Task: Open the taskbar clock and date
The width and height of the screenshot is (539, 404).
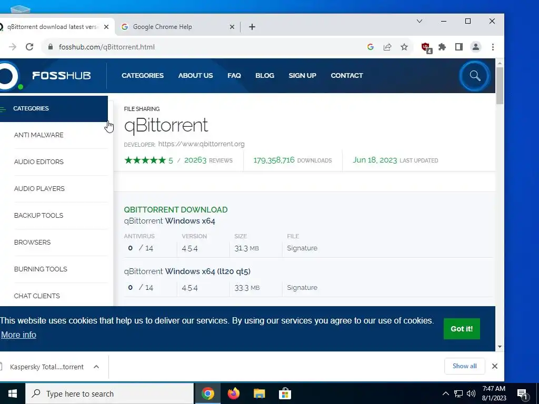Action: coord(494,393)
